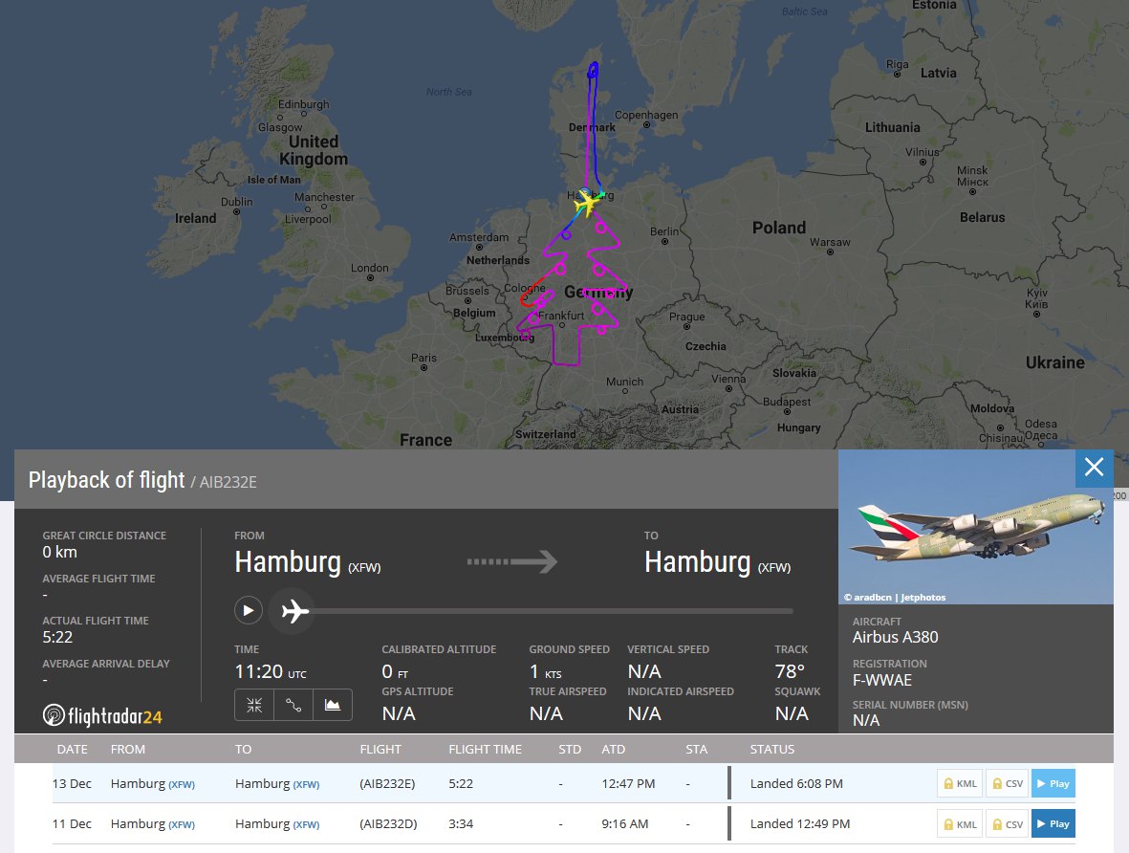Click the XFW origin link in 13 Dec row

click(x=182, y=784)
